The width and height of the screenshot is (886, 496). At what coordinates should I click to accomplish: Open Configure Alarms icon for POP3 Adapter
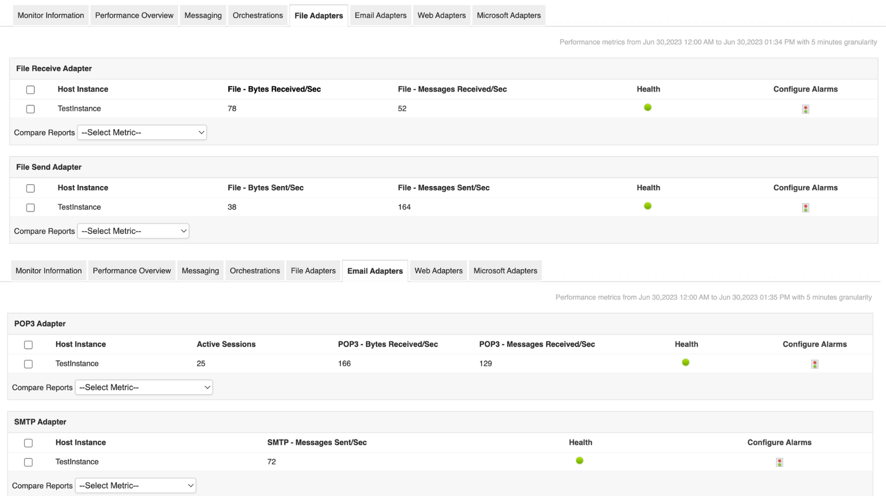tap(815, 364)
